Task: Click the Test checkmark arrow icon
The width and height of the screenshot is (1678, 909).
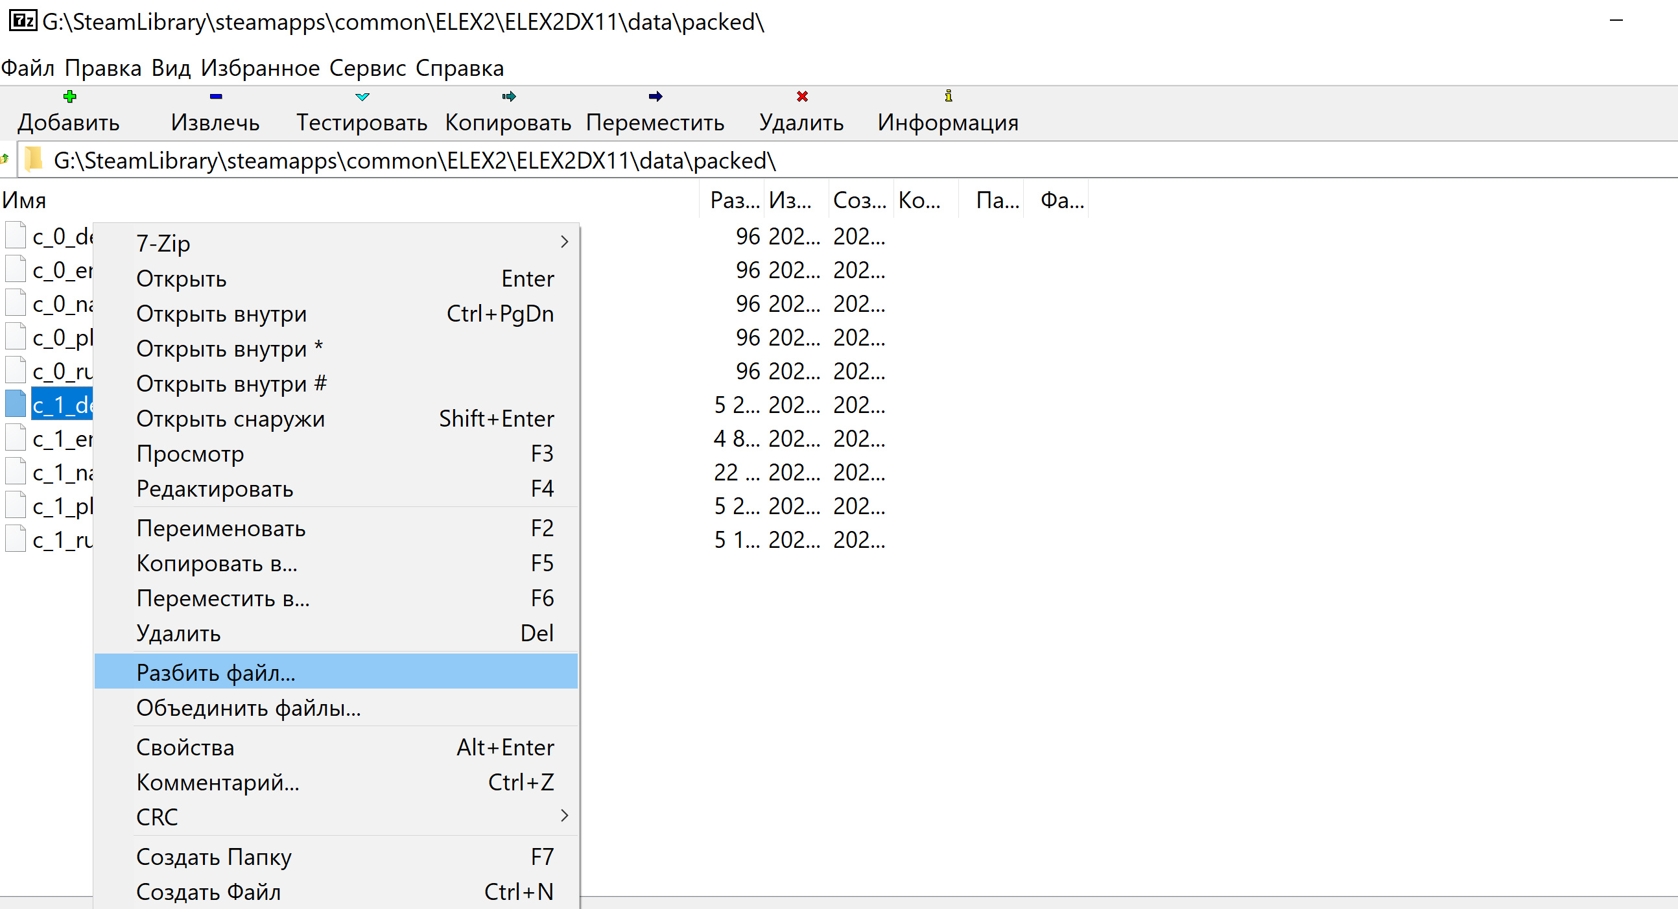Action: pyautogui.click(x=362, y=97)
